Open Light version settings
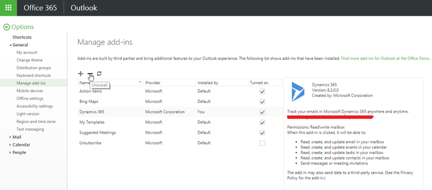This screenshot has height=190, width=432. 28,114
